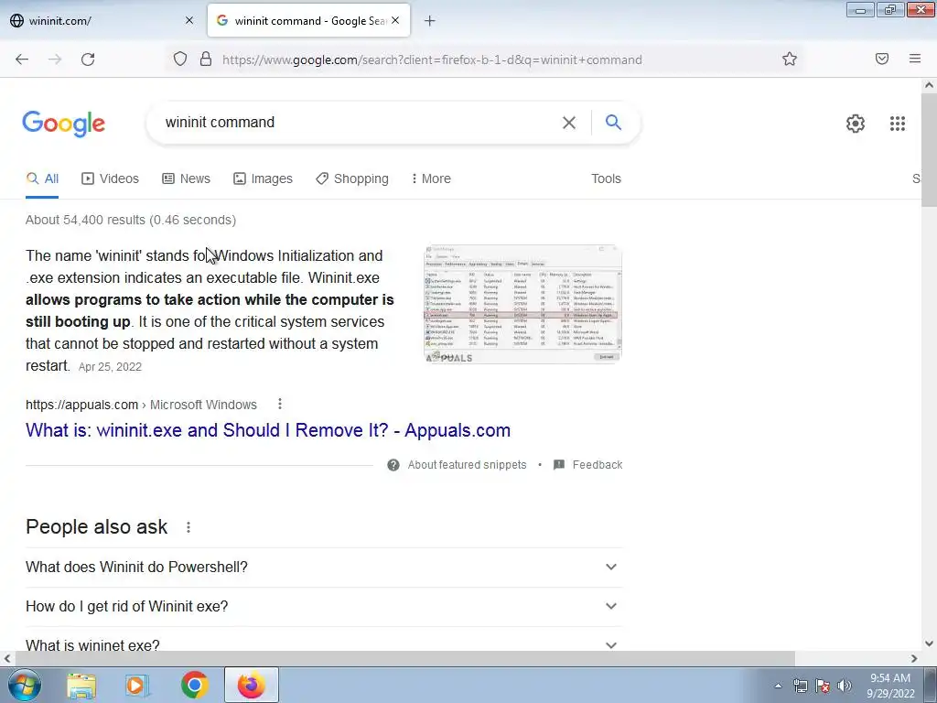Save page to Pocket
Image resolution: width=937 pixels, height=703 pixels.
[882, 59]
